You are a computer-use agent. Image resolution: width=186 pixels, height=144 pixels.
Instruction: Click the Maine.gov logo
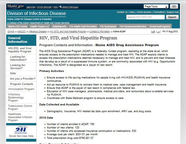click(15, 6)
